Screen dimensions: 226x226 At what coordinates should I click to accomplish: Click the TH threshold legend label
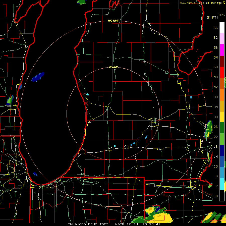(216, 196)
